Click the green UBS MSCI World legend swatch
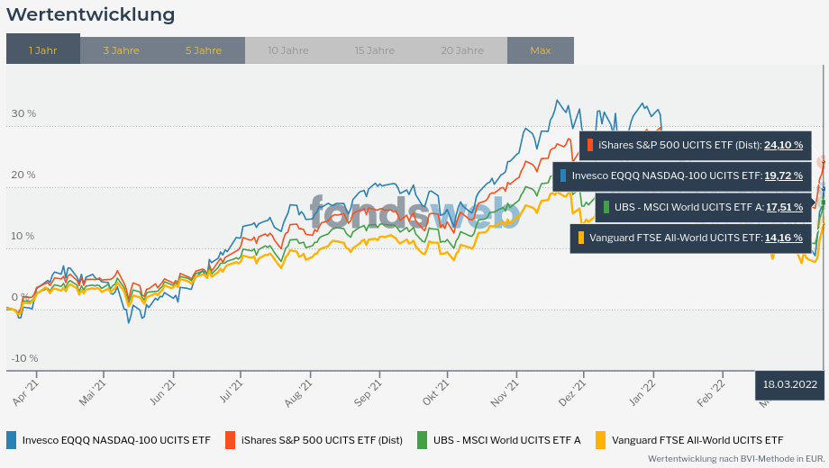Viewport: 829px width, 468px height. [422, 440]
